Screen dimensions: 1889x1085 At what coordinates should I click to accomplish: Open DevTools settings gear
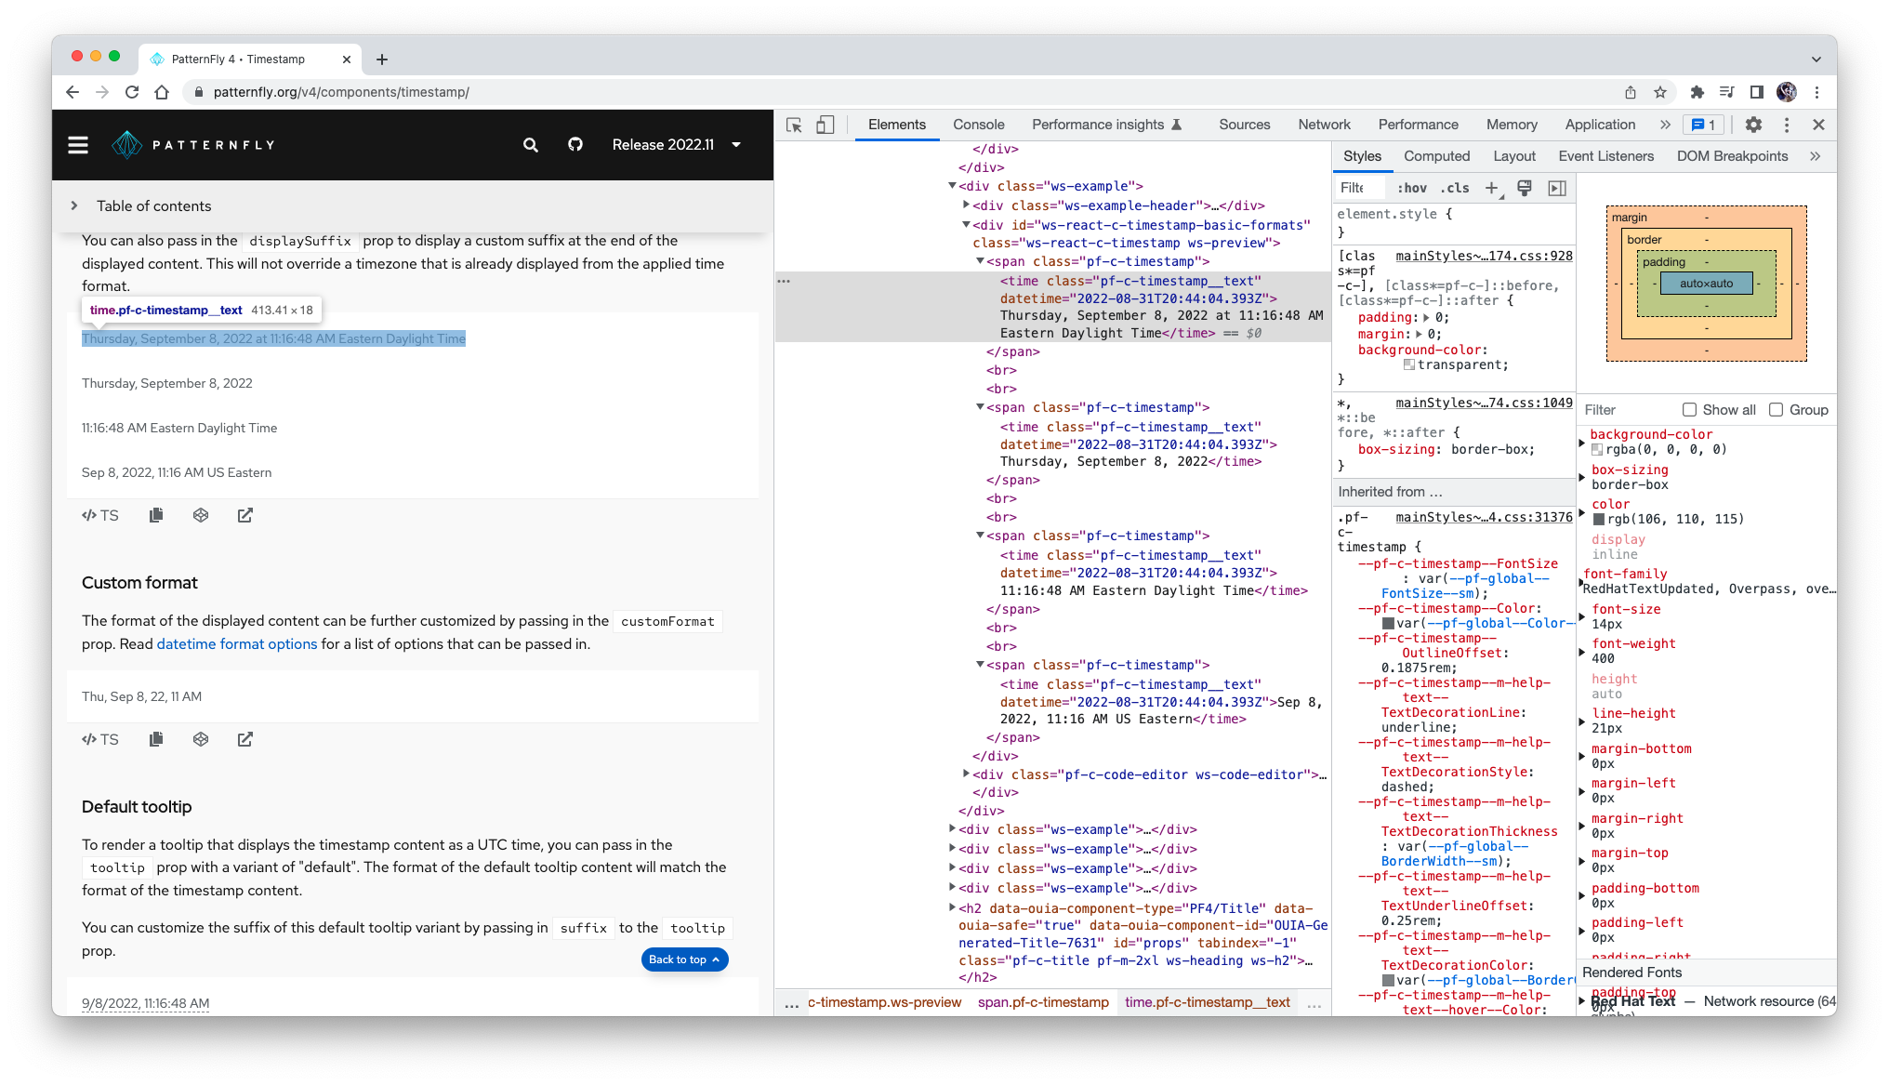pyautogui.click(x=1753, y=125)
